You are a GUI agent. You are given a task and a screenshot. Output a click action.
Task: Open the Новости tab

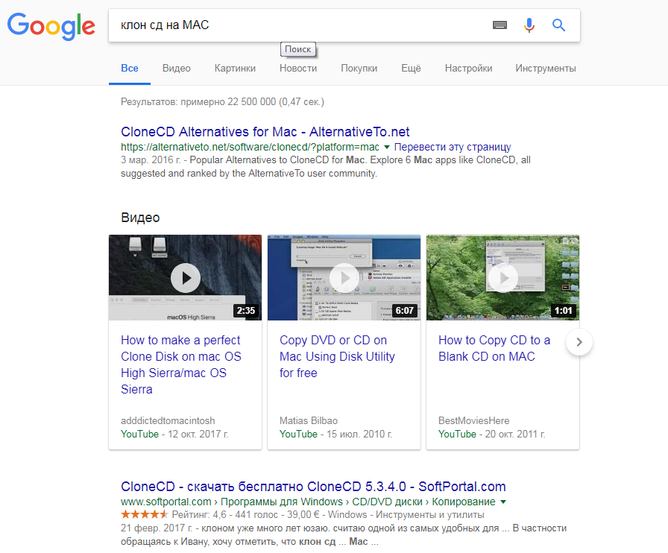pos(298,68)
